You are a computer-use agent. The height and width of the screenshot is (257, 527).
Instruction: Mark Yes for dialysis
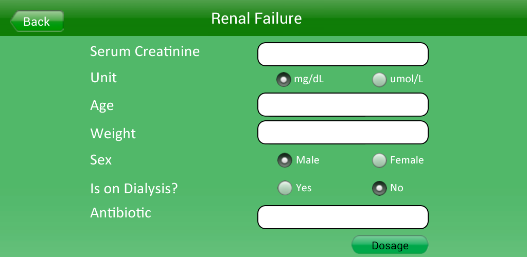pyautogui.click(x=284, y=188)
